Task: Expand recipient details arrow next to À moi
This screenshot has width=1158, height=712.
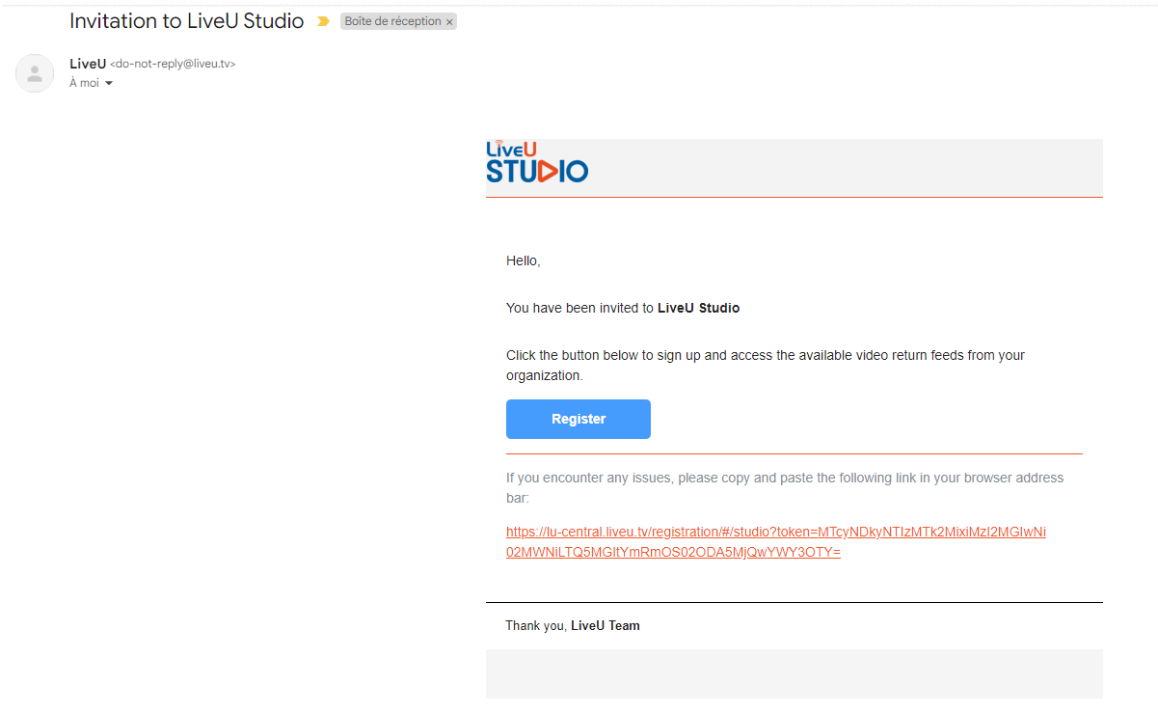Action: (108, 84)
